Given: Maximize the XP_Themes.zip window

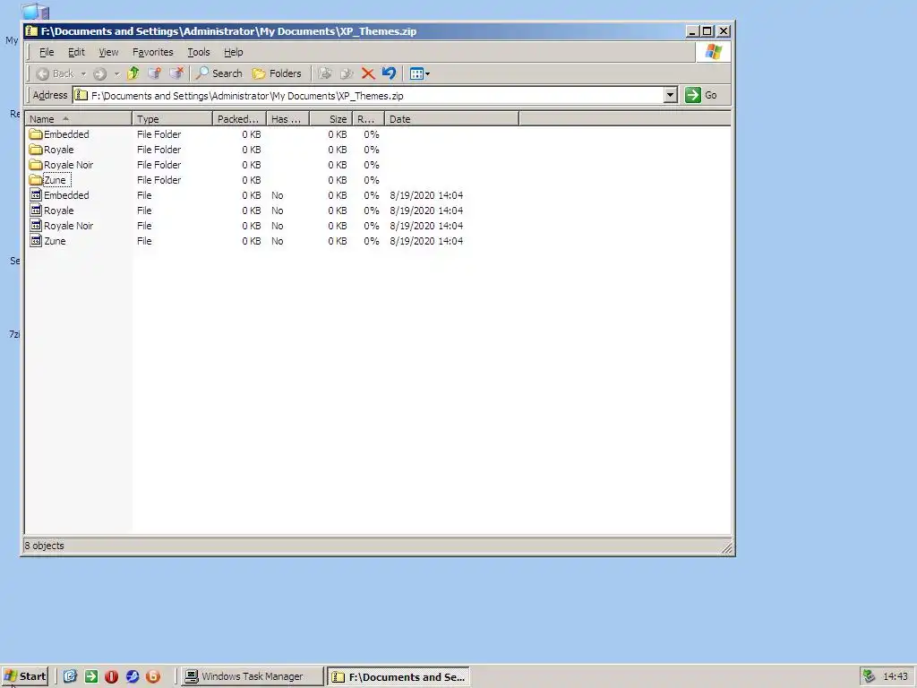Looking at the screenshot, I should (x=707, y=31).
